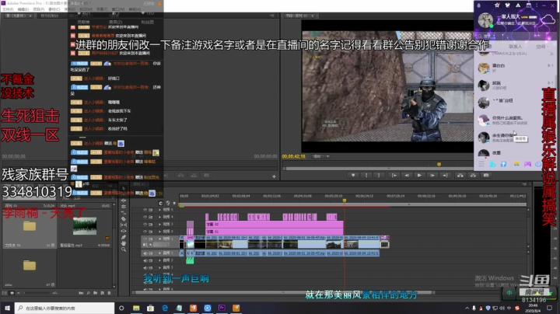The image size is (560, 314).
Task: Go to In point in Program monitor
Action: (x=394, y=175)
